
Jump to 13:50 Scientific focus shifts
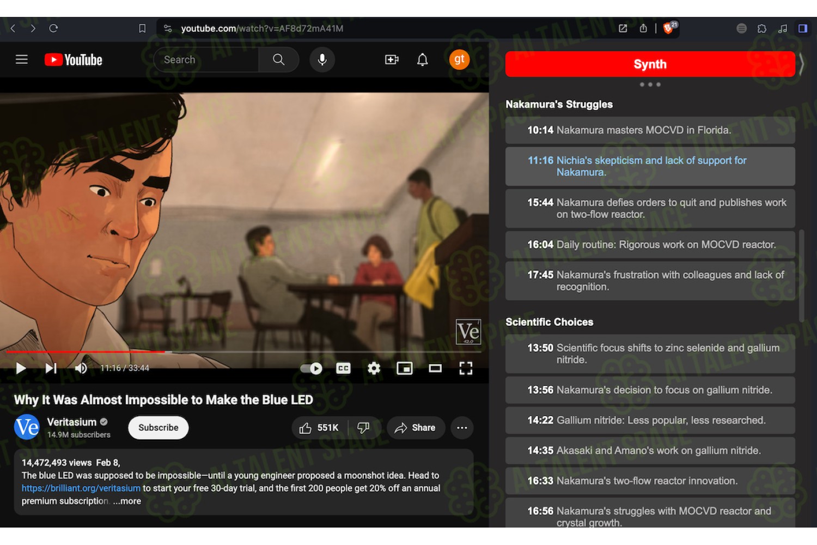650,354
